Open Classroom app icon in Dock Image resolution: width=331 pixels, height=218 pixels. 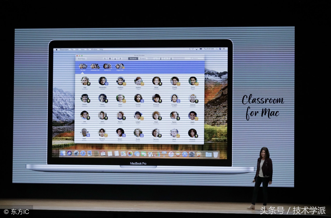(199, 154)
